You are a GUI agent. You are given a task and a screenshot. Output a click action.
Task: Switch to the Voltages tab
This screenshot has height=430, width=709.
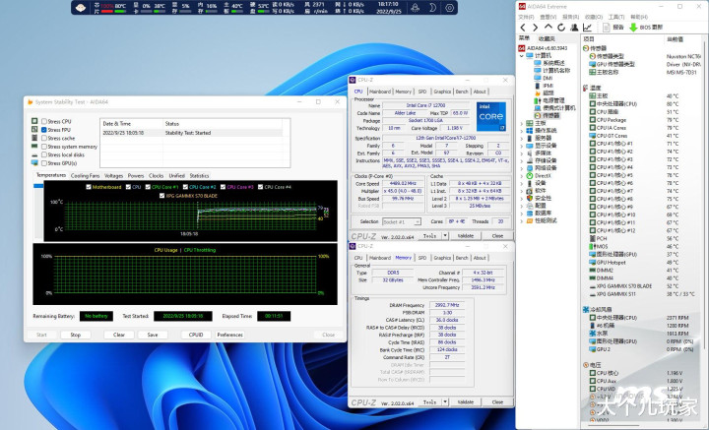pyautogui.click(x=113, y=176)
